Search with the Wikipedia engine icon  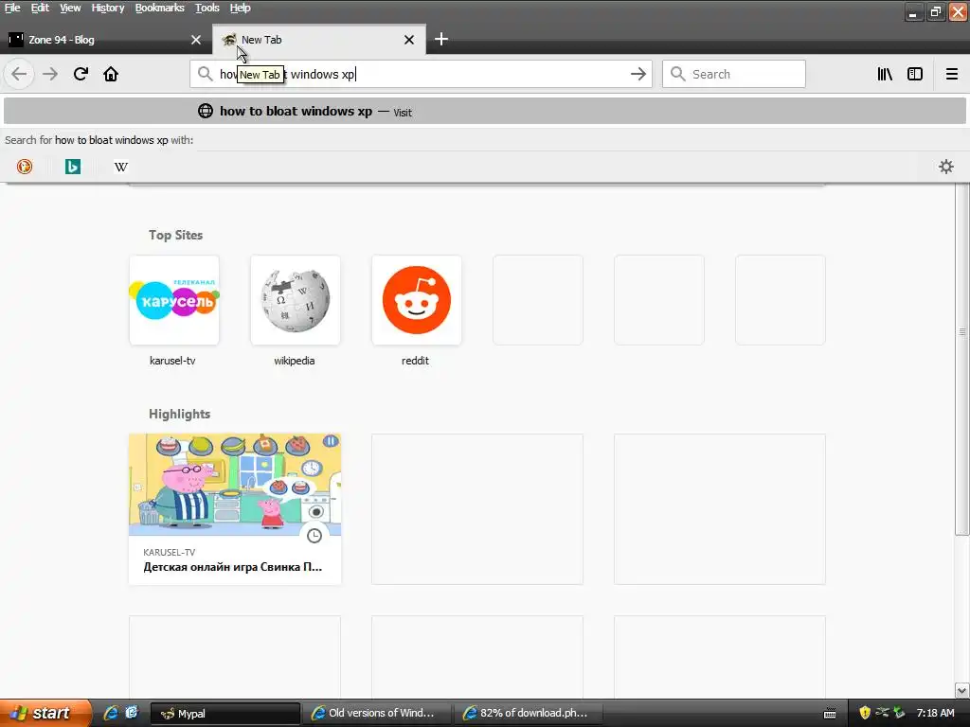121,167
